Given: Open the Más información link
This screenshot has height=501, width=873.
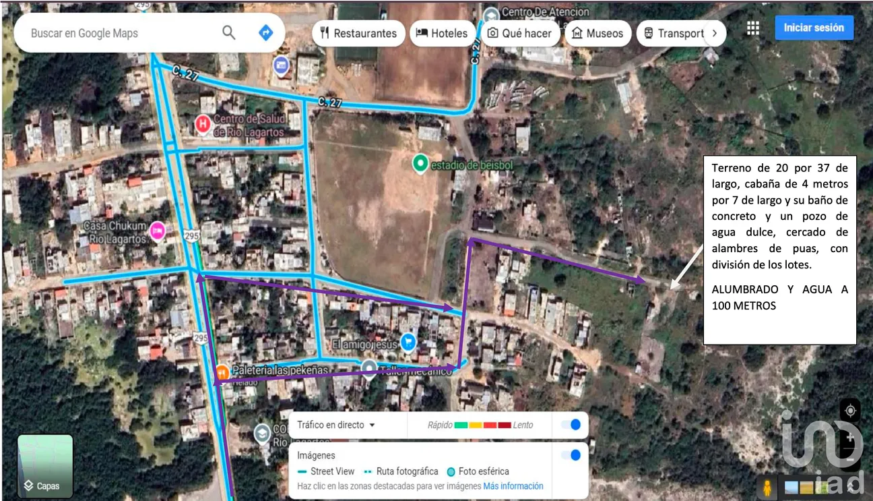Looking at the screenshot, I should tap(513, 486).
